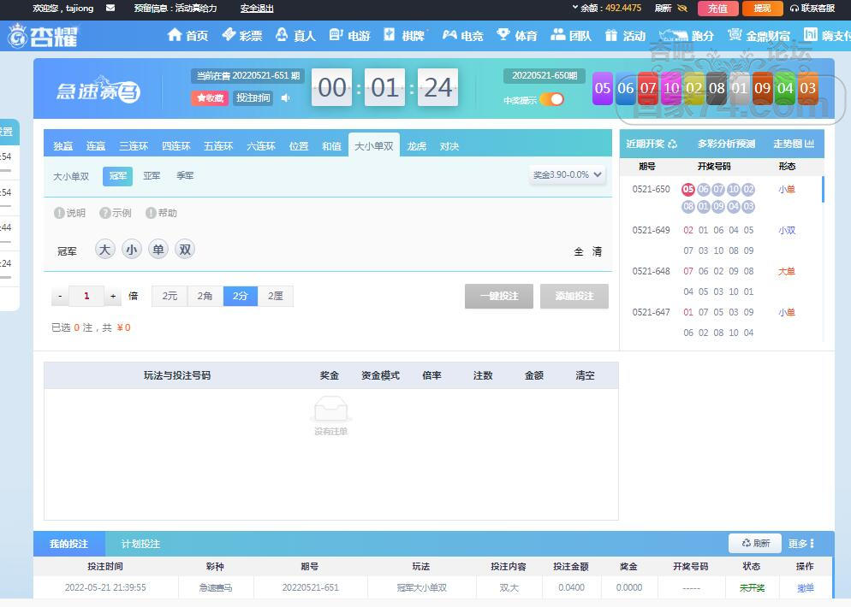Click the 充值 recharge button
851x607 pixels.
pos(717,9)
